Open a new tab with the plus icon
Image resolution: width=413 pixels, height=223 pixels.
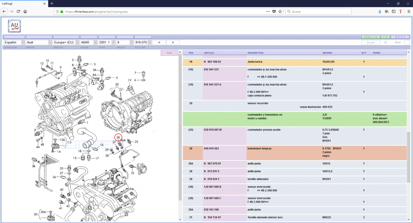(52, 3)
